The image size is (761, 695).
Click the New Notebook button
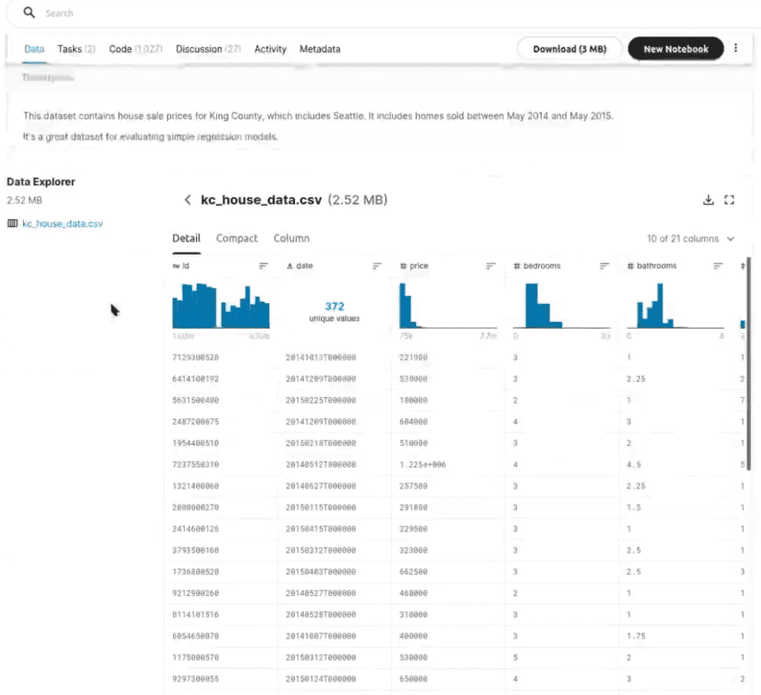(676, 48)
